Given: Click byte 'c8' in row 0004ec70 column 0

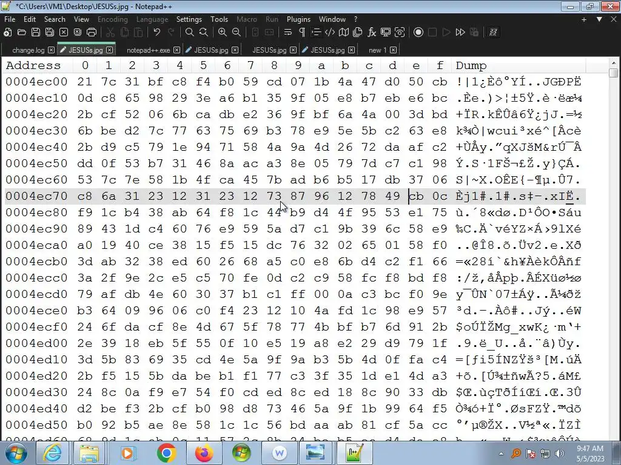Looking at the screenshot, I should pos(85,196).
